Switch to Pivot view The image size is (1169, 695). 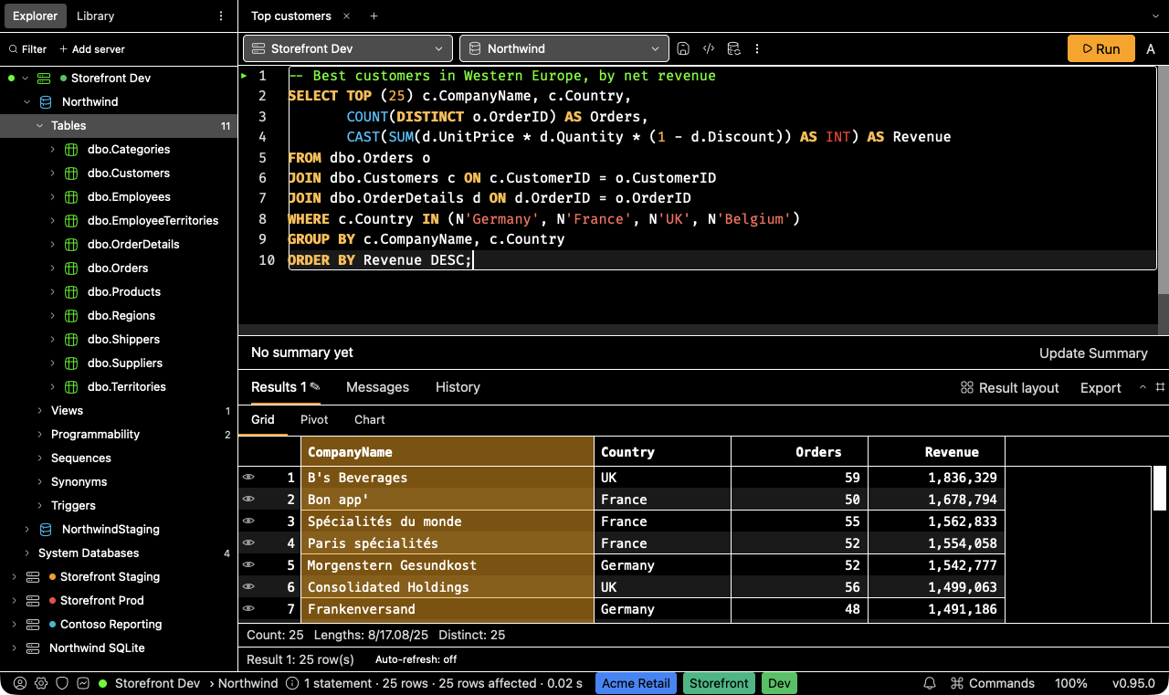pyautogui.click(x=314, y=420)
